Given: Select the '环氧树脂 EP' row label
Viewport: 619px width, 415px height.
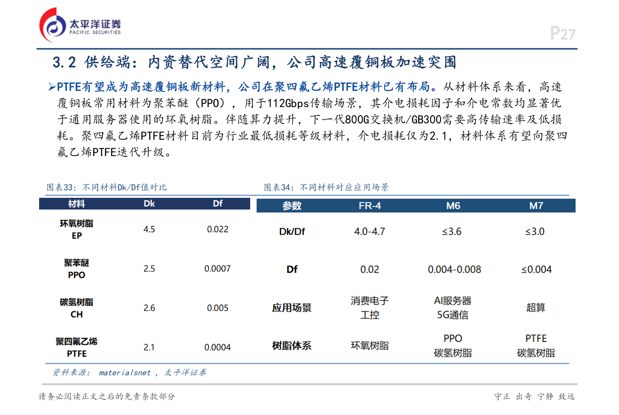Looking at the screenshot, I should point(77,229).
